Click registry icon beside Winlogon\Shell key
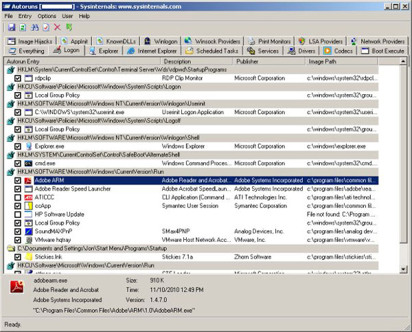 tap(10, 138)
